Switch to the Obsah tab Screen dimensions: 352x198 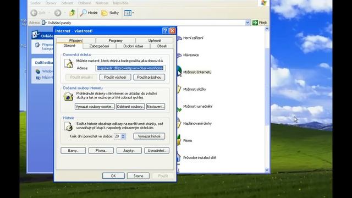coord(162,46)
